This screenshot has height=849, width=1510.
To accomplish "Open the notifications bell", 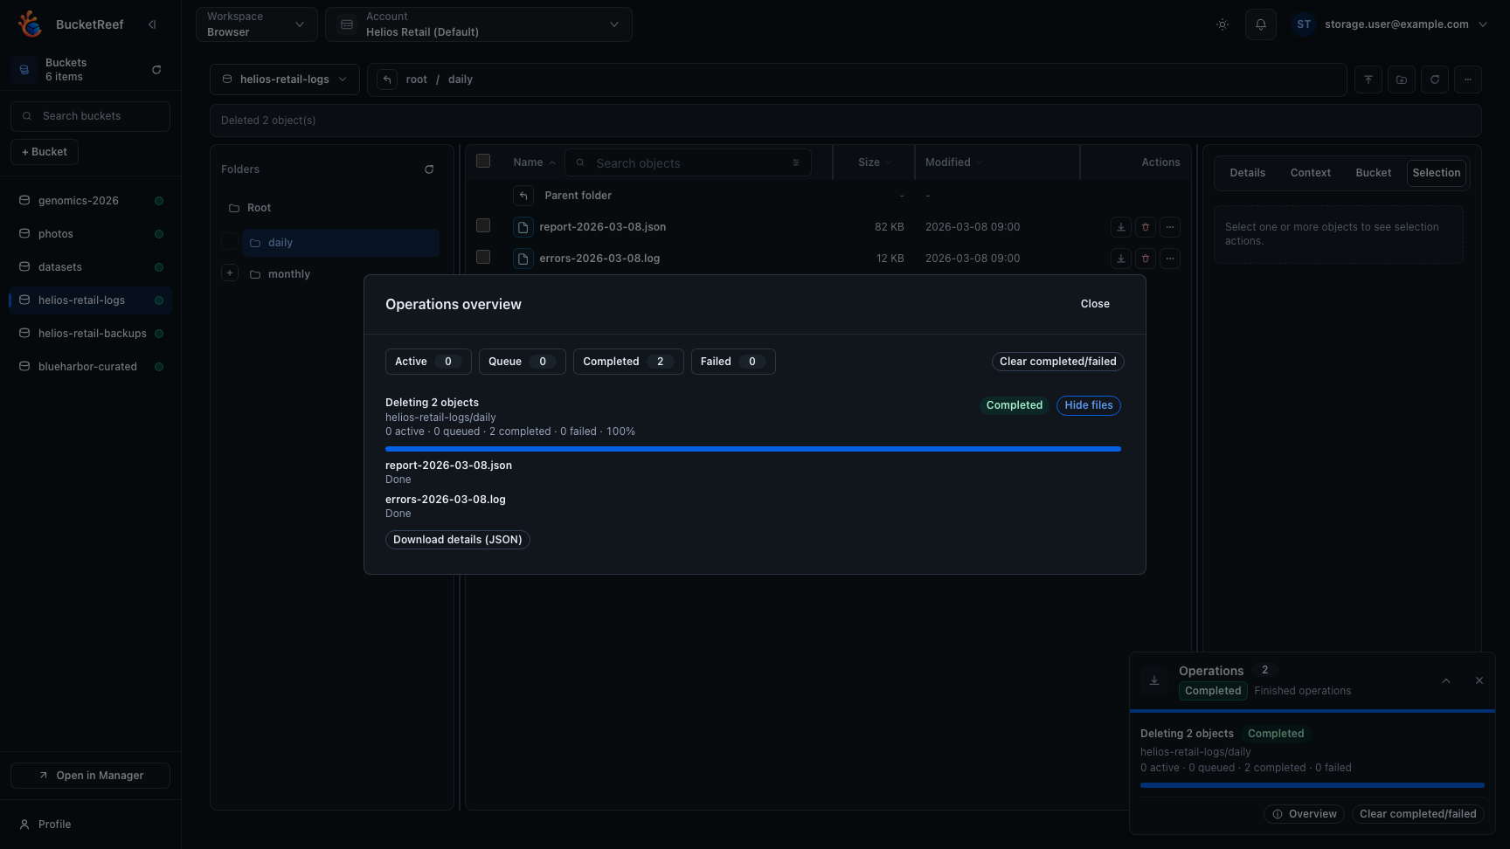I will (1261, 24).
